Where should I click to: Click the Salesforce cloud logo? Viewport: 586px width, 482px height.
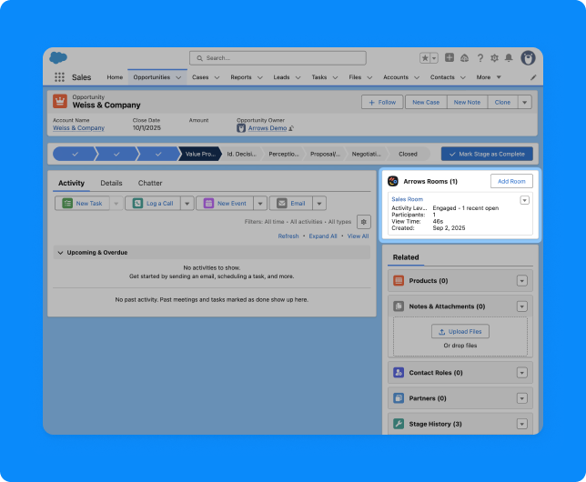pyautogui.click(x=58, y=58)
